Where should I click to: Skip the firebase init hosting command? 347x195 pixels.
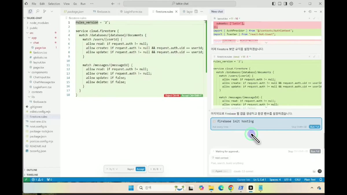coord(299,127)
